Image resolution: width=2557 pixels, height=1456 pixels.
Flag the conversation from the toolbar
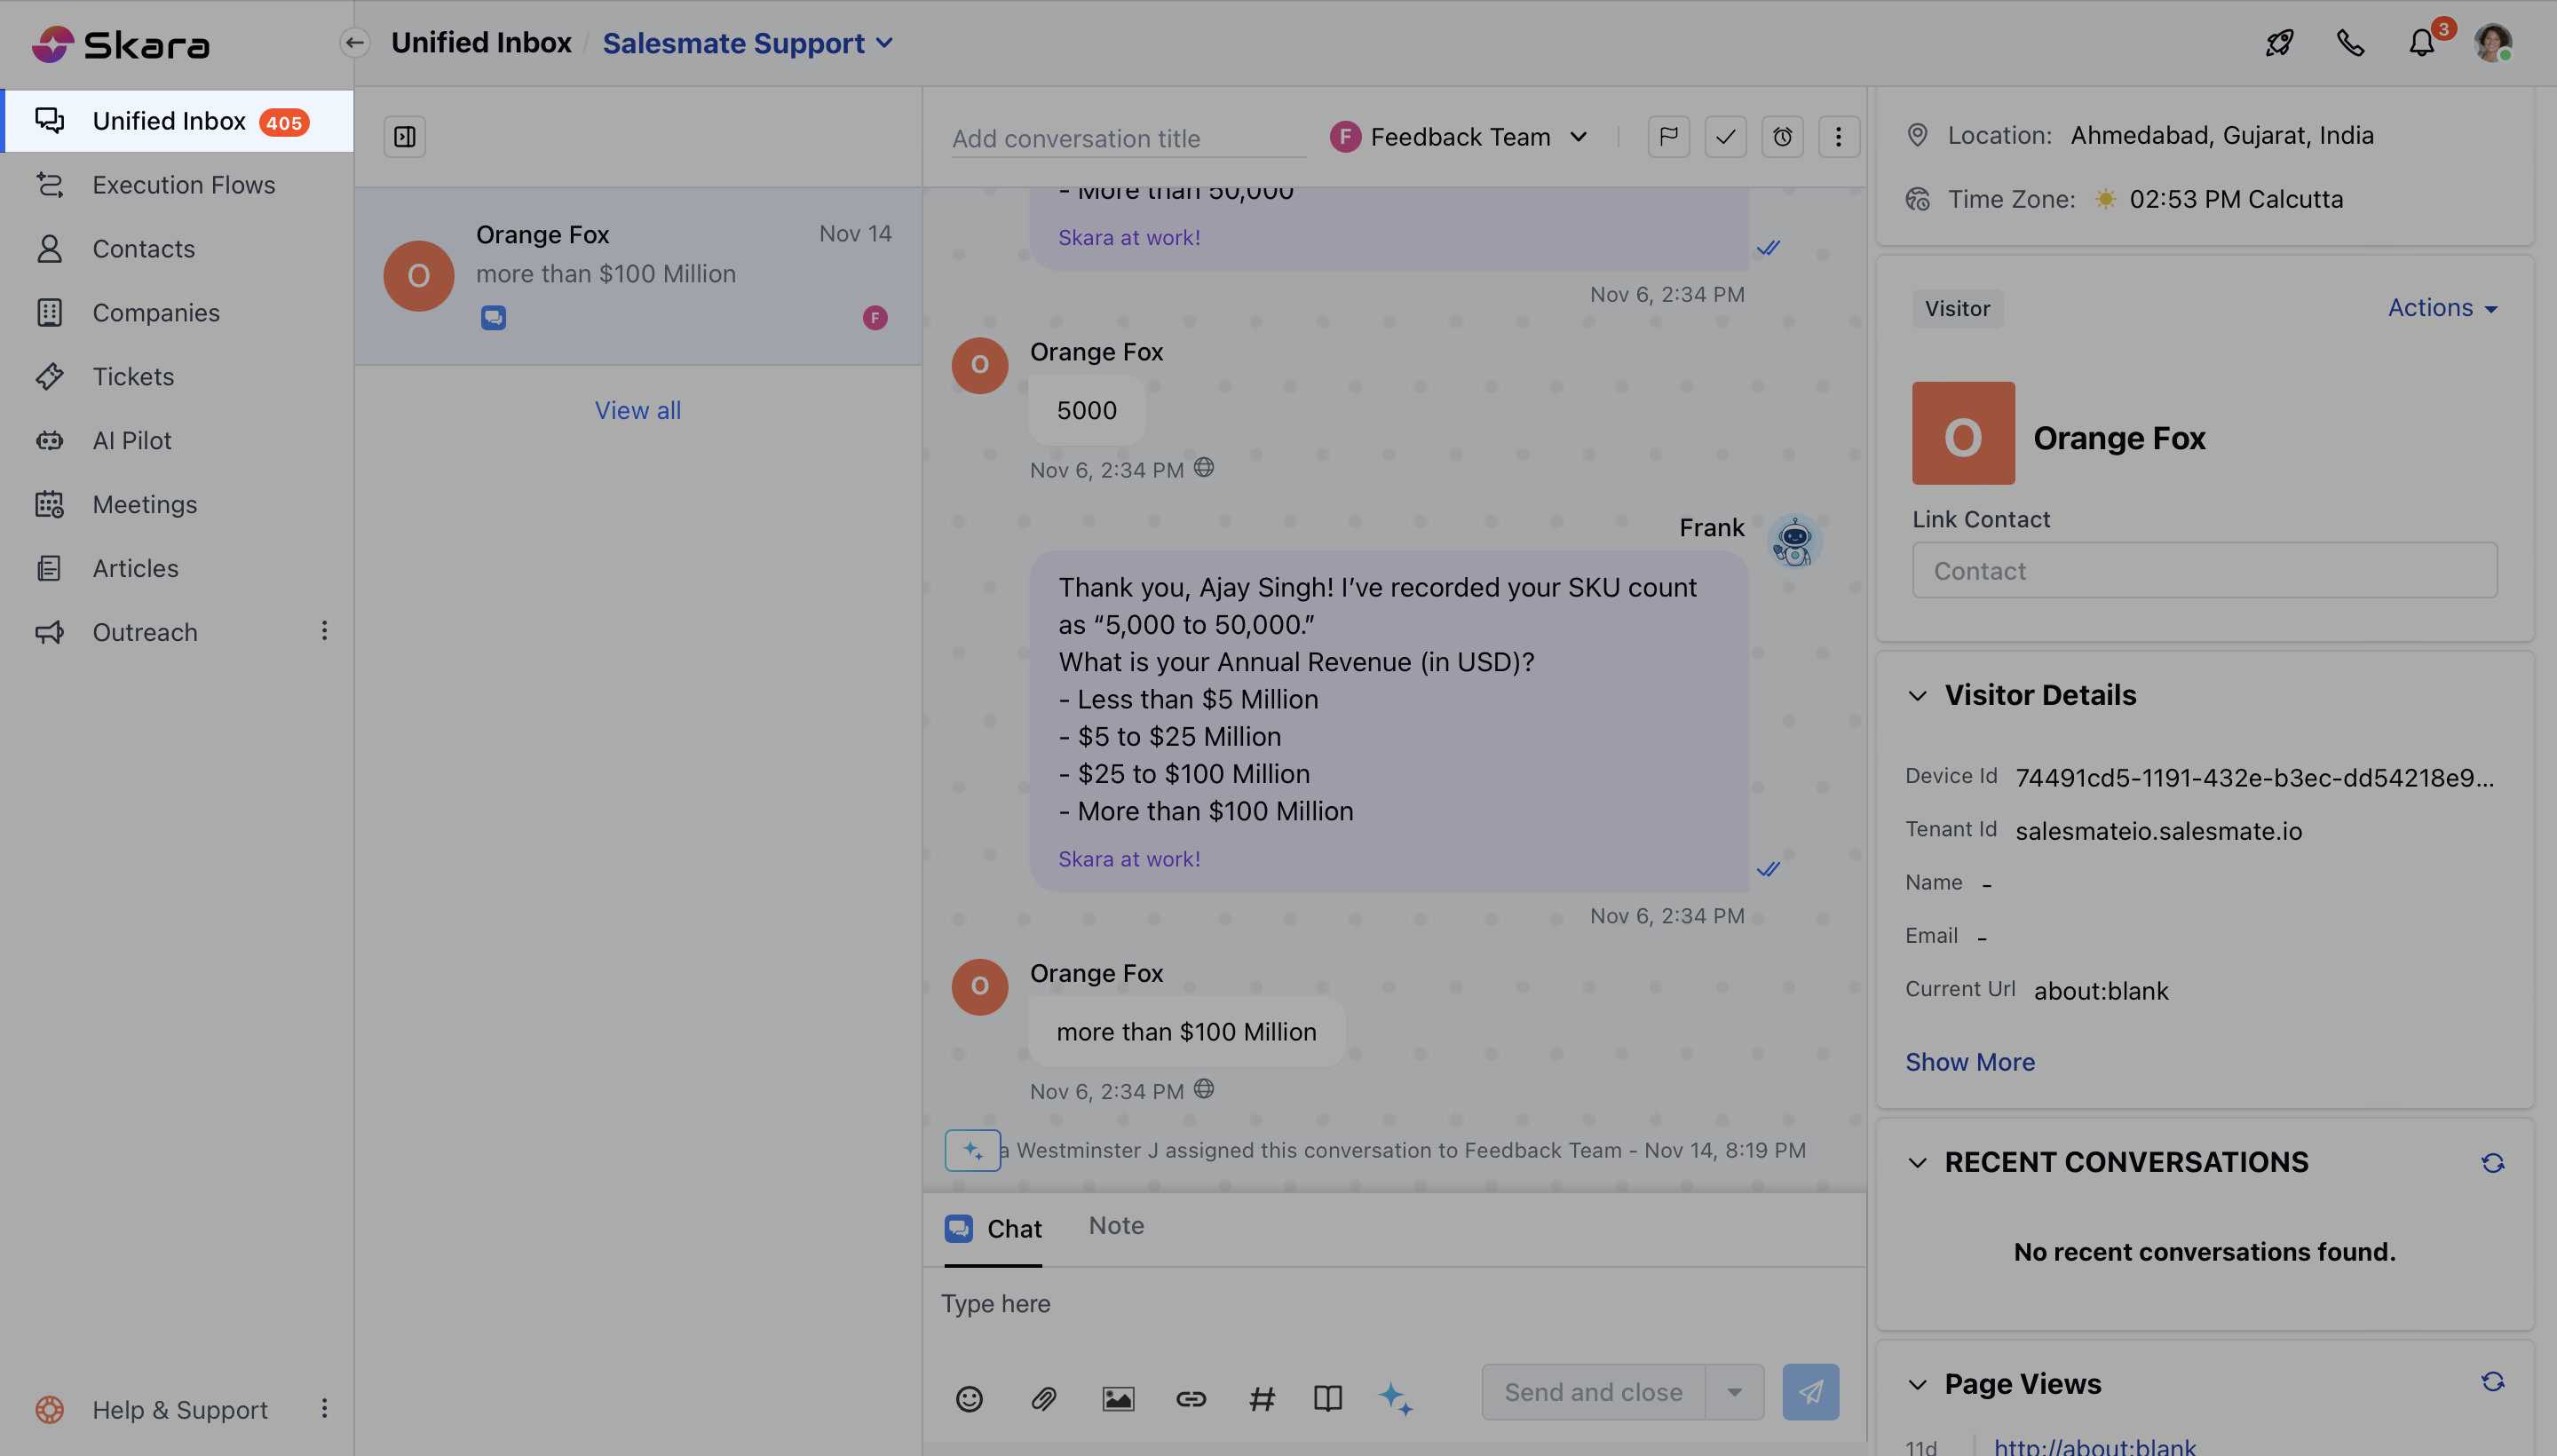click(x=1668, y=137)
